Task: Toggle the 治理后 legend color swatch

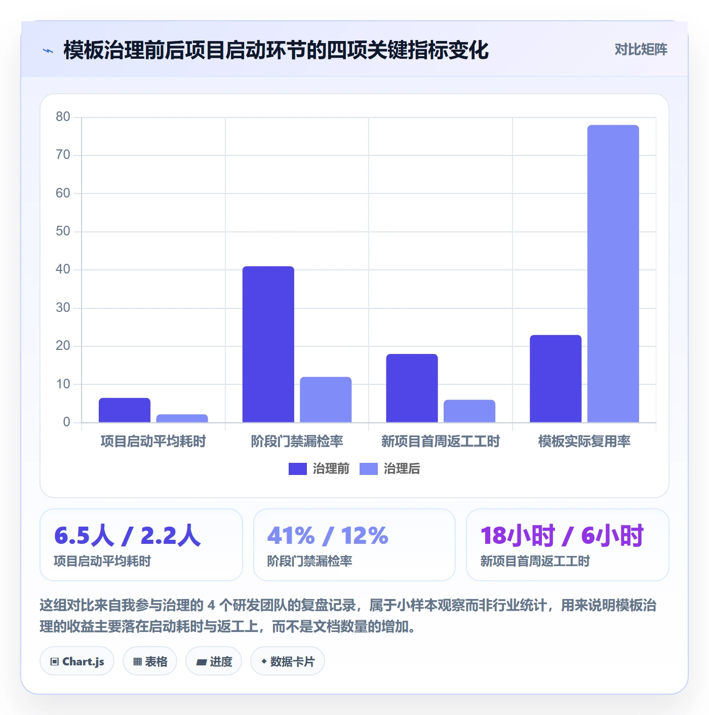Action: [x=369, y=469]
